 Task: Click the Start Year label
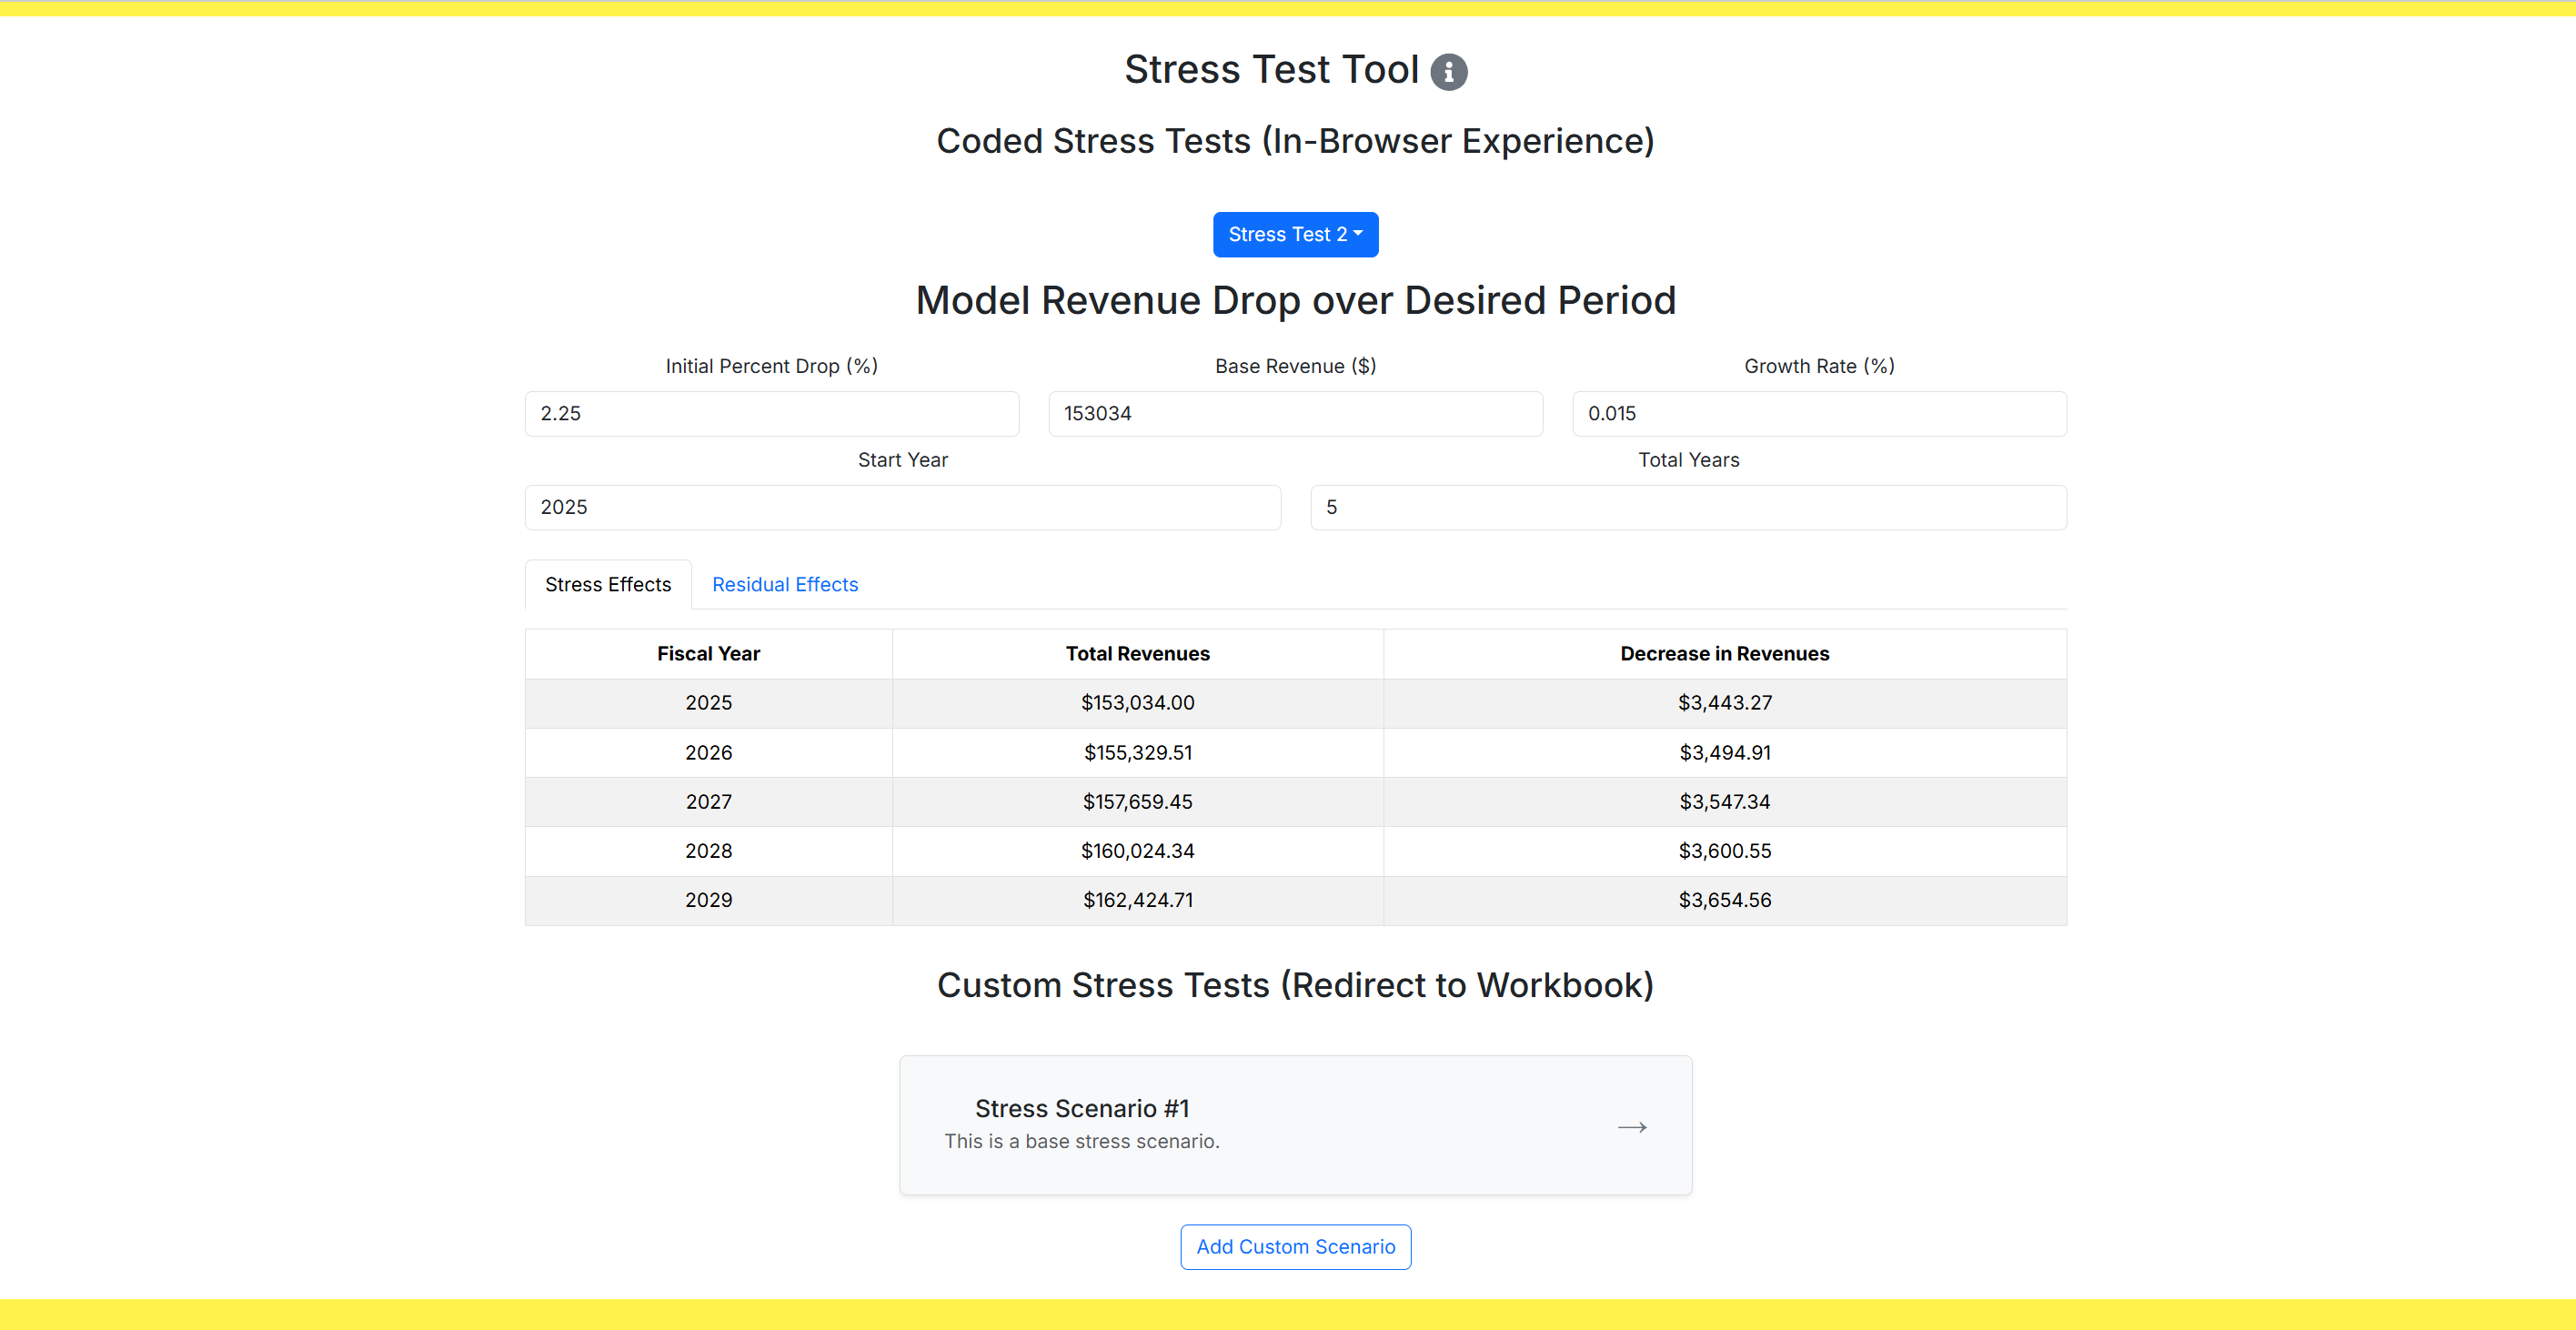pyautogui.click(x=902, y=460)
